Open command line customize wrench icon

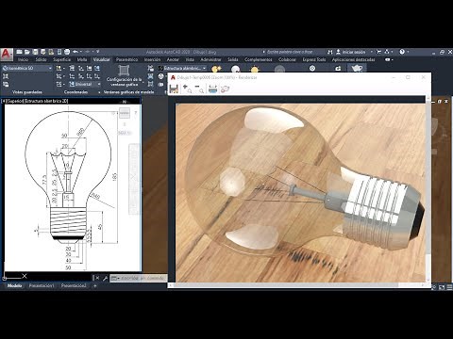(x=105, y=278)
